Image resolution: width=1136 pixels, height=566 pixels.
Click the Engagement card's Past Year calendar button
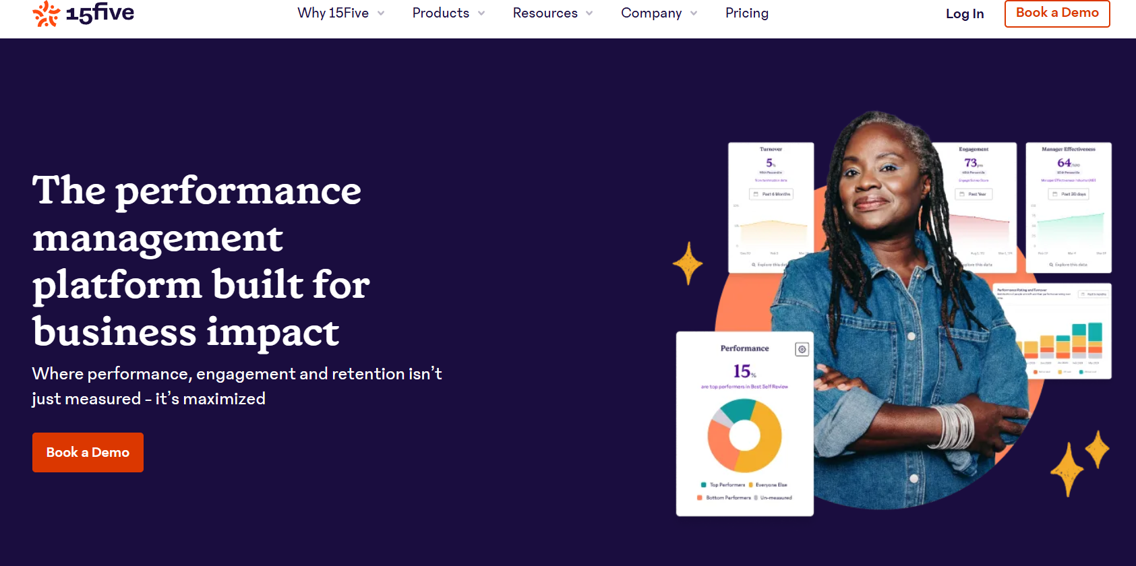click(x=974, y=194)
